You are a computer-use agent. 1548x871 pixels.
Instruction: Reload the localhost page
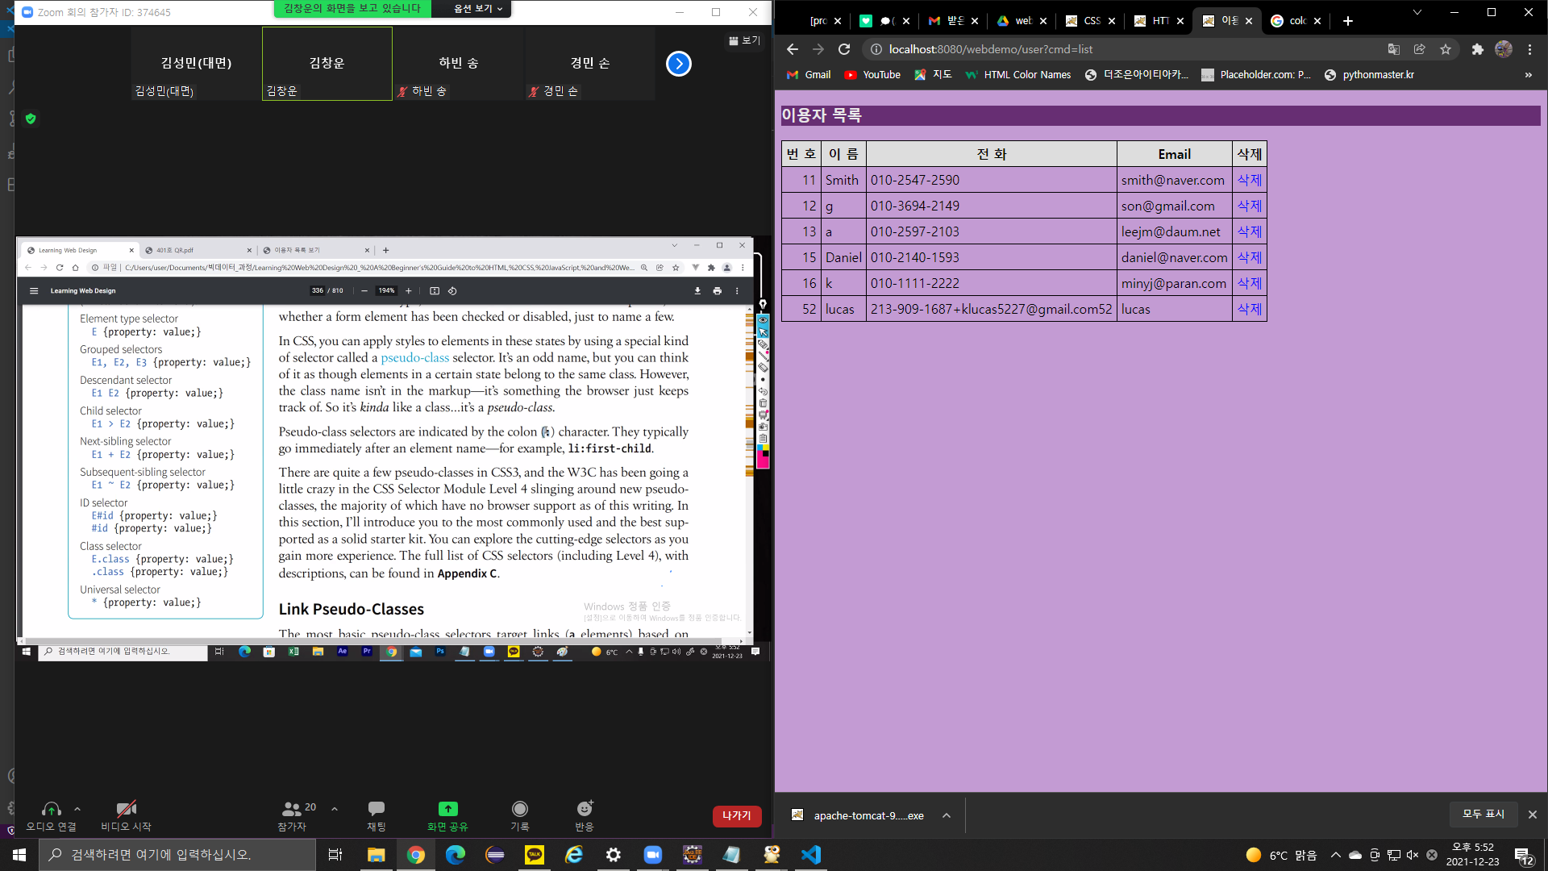point(844,49)
